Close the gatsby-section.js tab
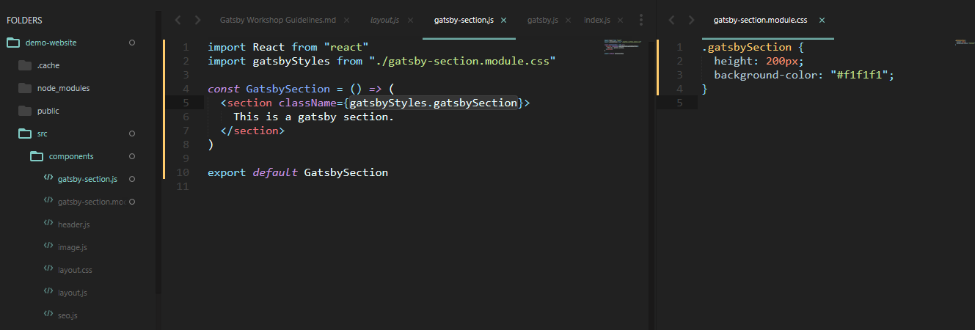The width and height of the screenshot is (975, 333). click(503, 20)
